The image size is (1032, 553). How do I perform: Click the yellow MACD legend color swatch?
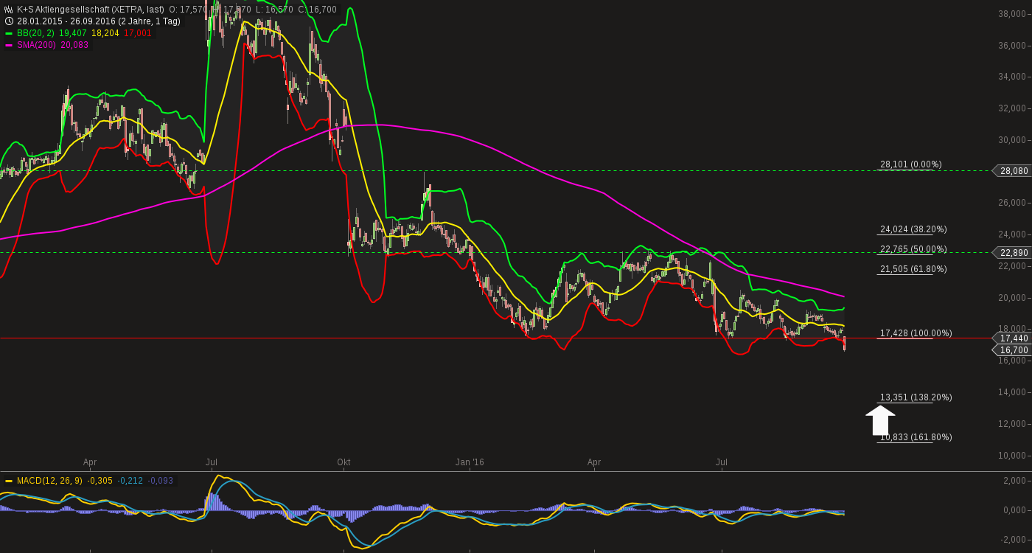9,481
